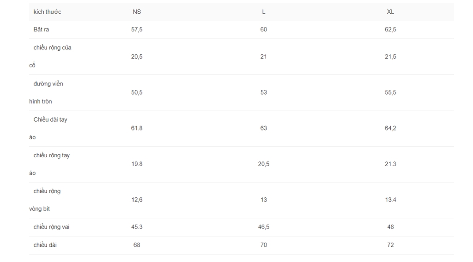This screenshot has width=473, height=262.
Task: Click the 57,5 value for NS
Action: (x=137, y=30)
